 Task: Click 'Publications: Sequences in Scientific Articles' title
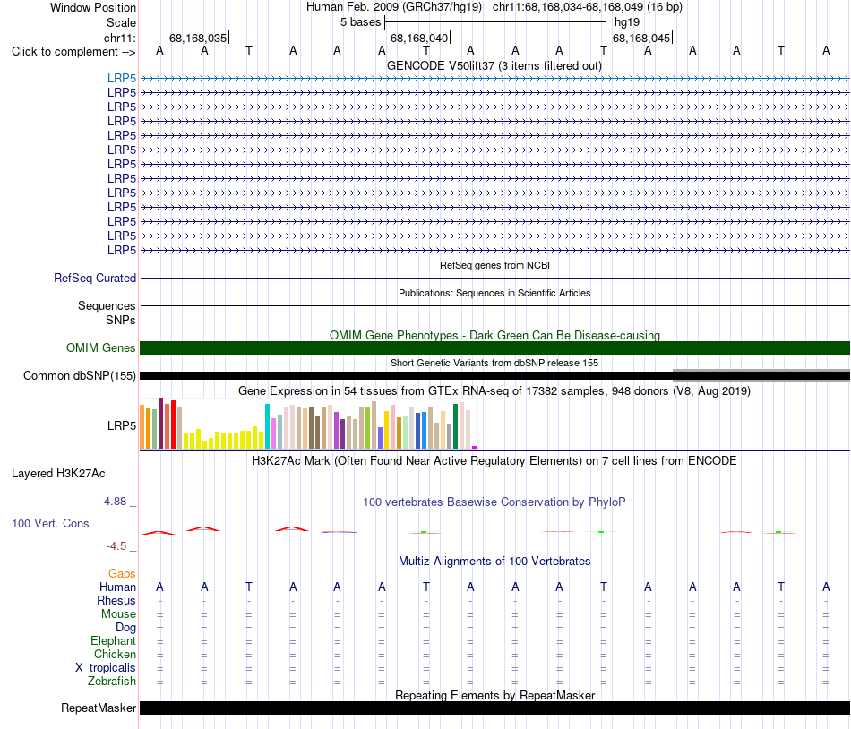(494, 293)
